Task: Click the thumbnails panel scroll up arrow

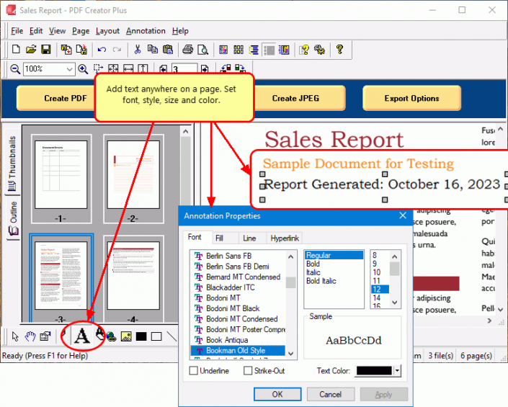Action: [185, 131]
